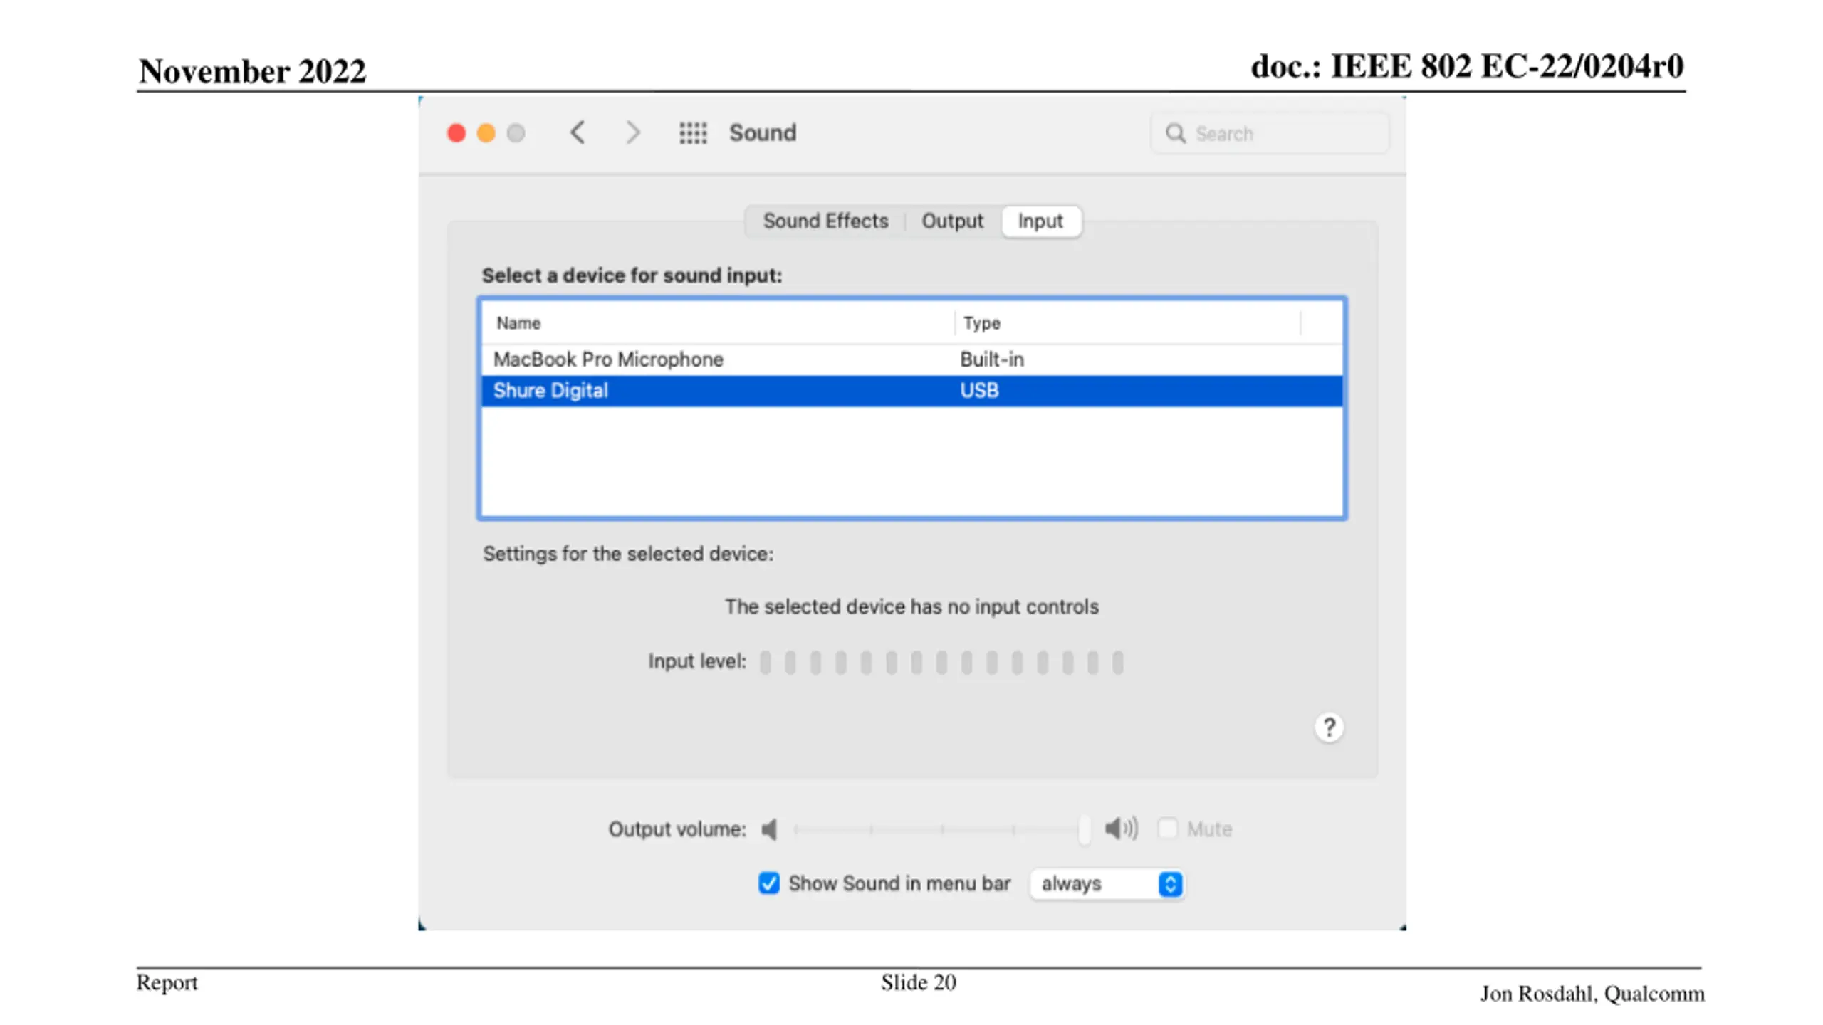
Task: Switch to the Output tab
Action: 952,221
